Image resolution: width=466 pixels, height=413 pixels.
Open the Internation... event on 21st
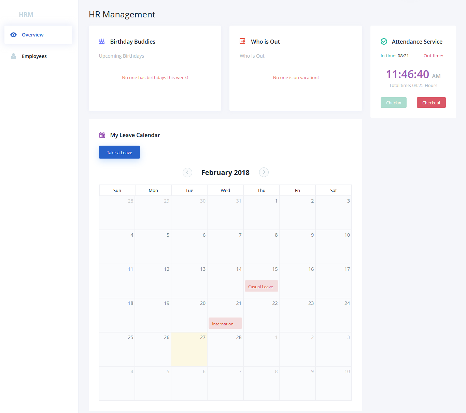tap(225, 324)
